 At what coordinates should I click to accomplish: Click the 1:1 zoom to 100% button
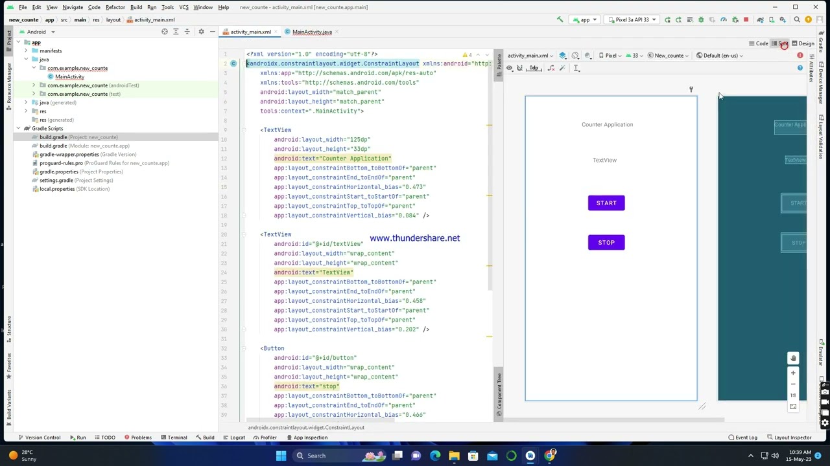(792, 395)
